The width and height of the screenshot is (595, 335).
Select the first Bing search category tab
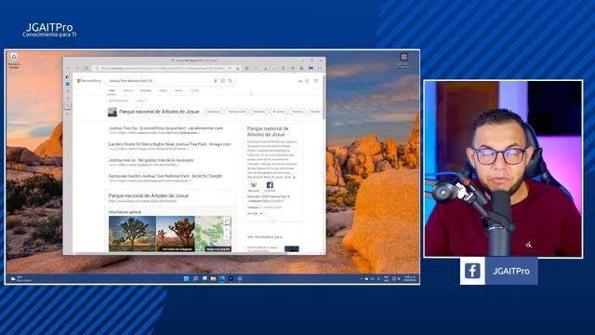112,91
